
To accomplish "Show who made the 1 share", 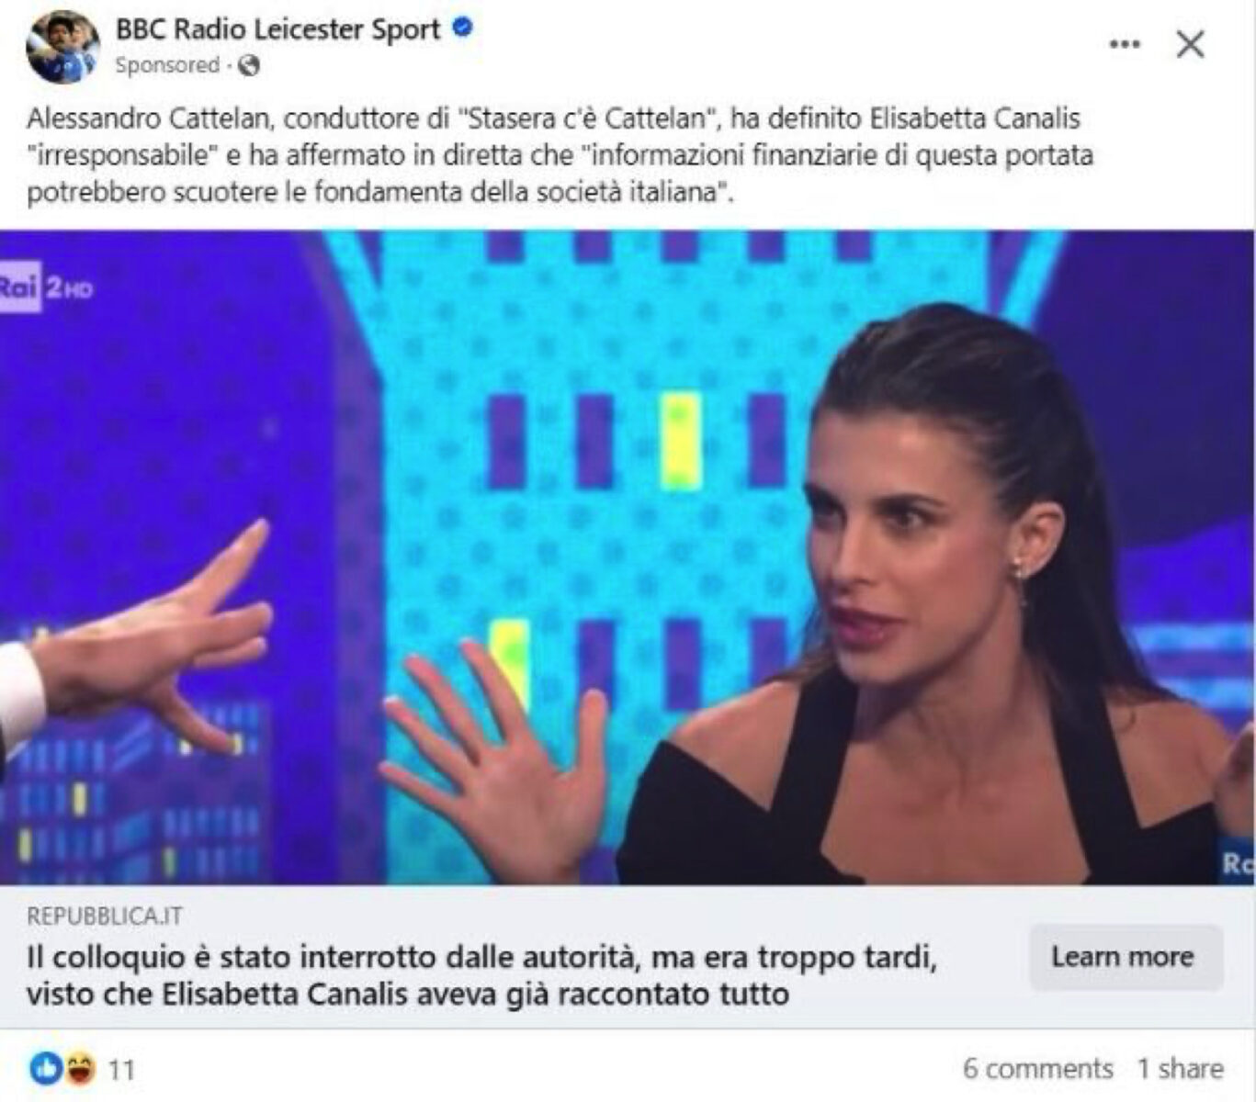I will (x=1180, y=1069).
